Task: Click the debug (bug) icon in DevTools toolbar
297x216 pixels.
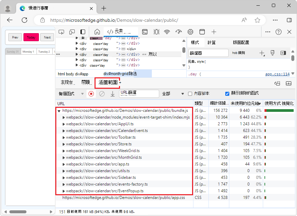Action: 156,32
